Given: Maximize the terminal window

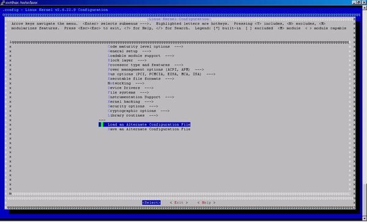Looking at the screenshot, I should click(359, 2).
